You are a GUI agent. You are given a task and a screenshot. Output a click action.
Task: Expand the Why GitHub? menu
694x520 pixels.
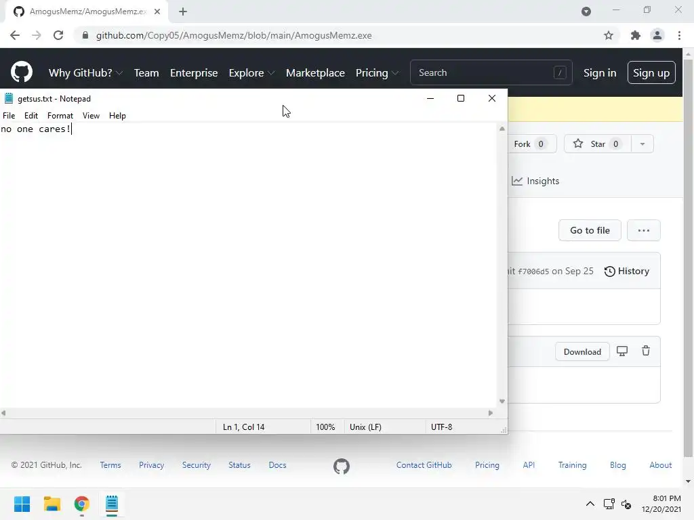click(85, 72)
